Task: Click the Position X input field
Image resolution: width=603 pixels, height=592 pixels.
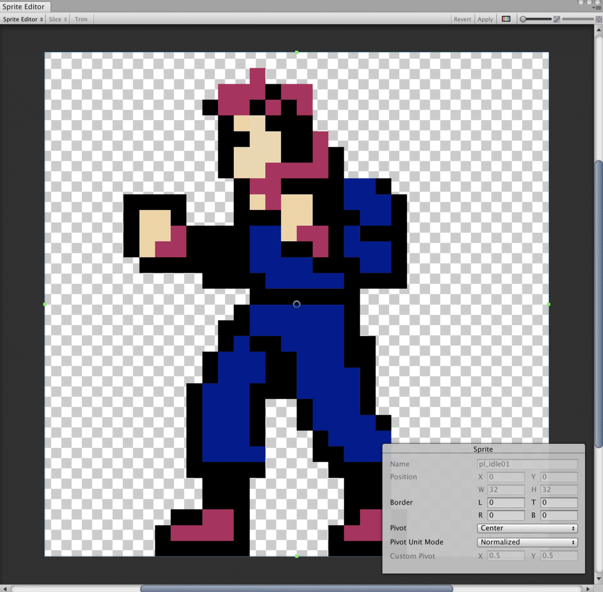Action: pyautogui.click(x=506, y=477)
